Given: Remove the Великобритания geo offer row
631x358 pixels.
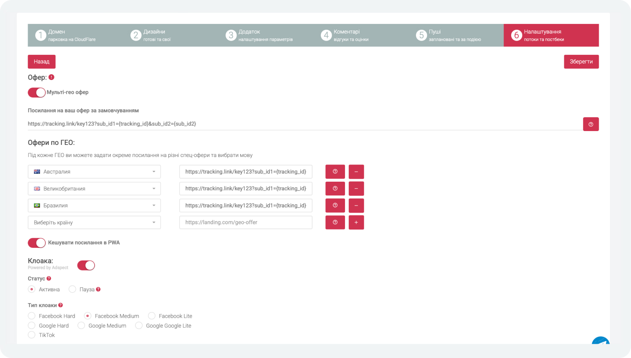Looking at the screenshot, I should pos(356,189).
